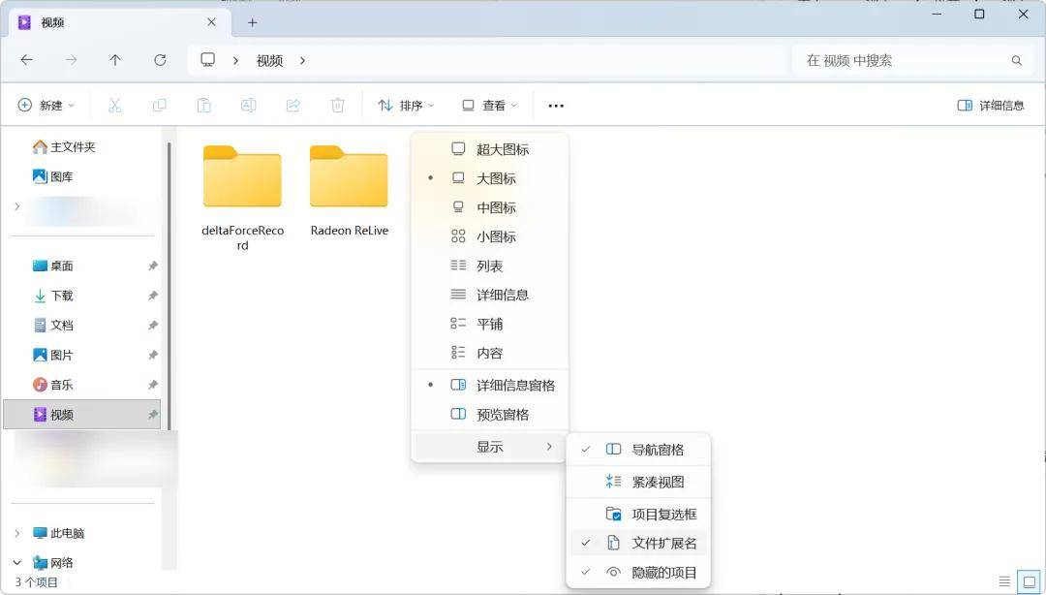This screenshot has width=1046, height=595.
Task: Click the pin icon next to 下载
Action: pos(153,296)
